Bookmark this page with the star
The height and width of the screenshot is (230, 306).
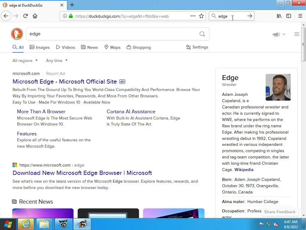(x=201, y=16)
